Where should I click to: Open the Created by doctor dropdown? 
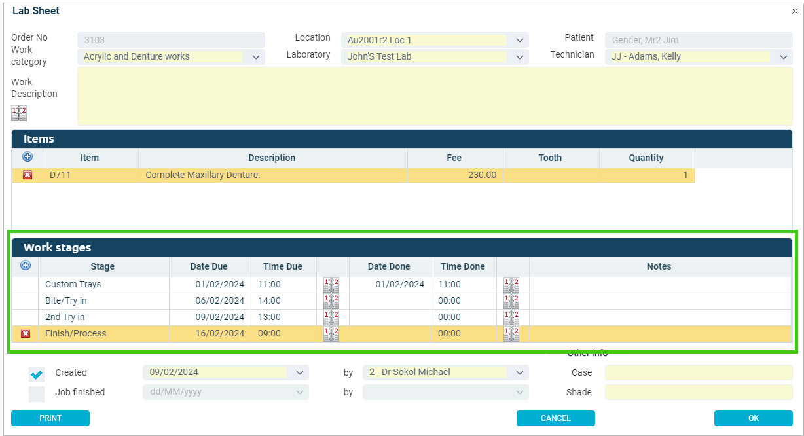pyautogui.click(x=520, y=372)
